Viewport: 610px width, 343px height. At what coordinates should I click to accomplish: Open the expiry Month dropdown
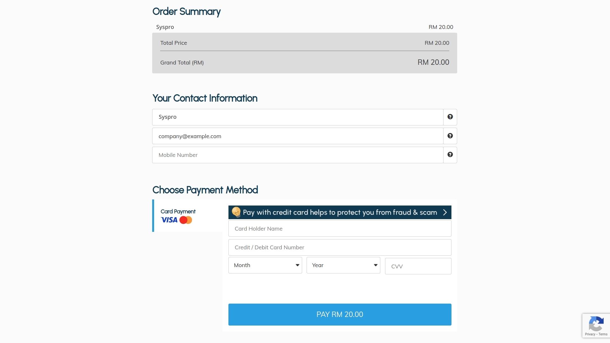pos(265,265)
